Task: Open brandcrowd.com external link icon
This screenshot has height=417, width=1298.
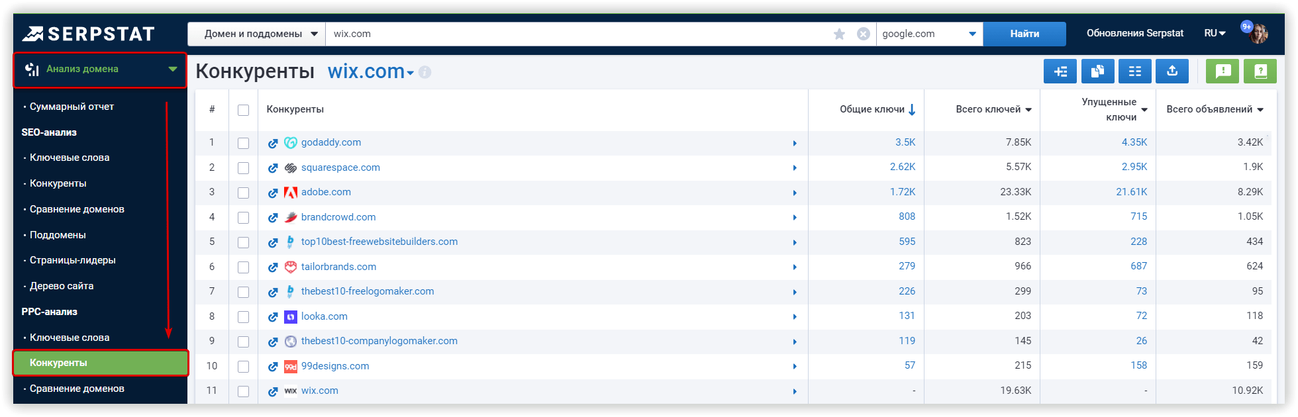Action: [x=273, y=218]
